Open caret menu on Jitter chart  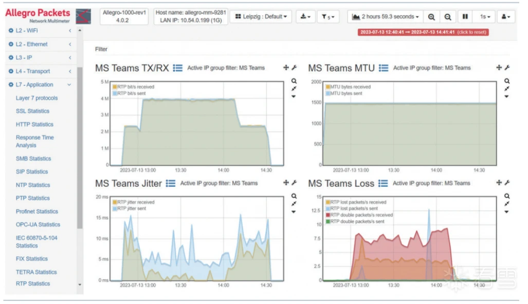(294, 212)
